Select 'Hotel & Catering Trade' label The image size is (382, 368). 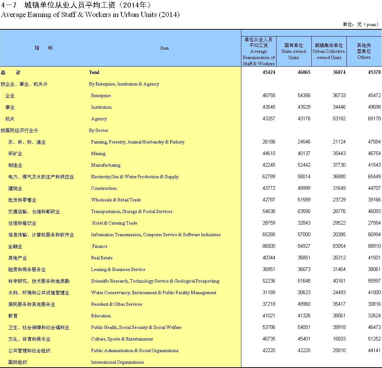click(115, 223)
